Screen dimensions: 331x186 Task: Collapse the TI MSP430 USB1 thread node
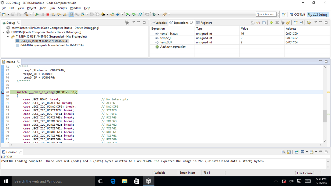click(8, 37)
